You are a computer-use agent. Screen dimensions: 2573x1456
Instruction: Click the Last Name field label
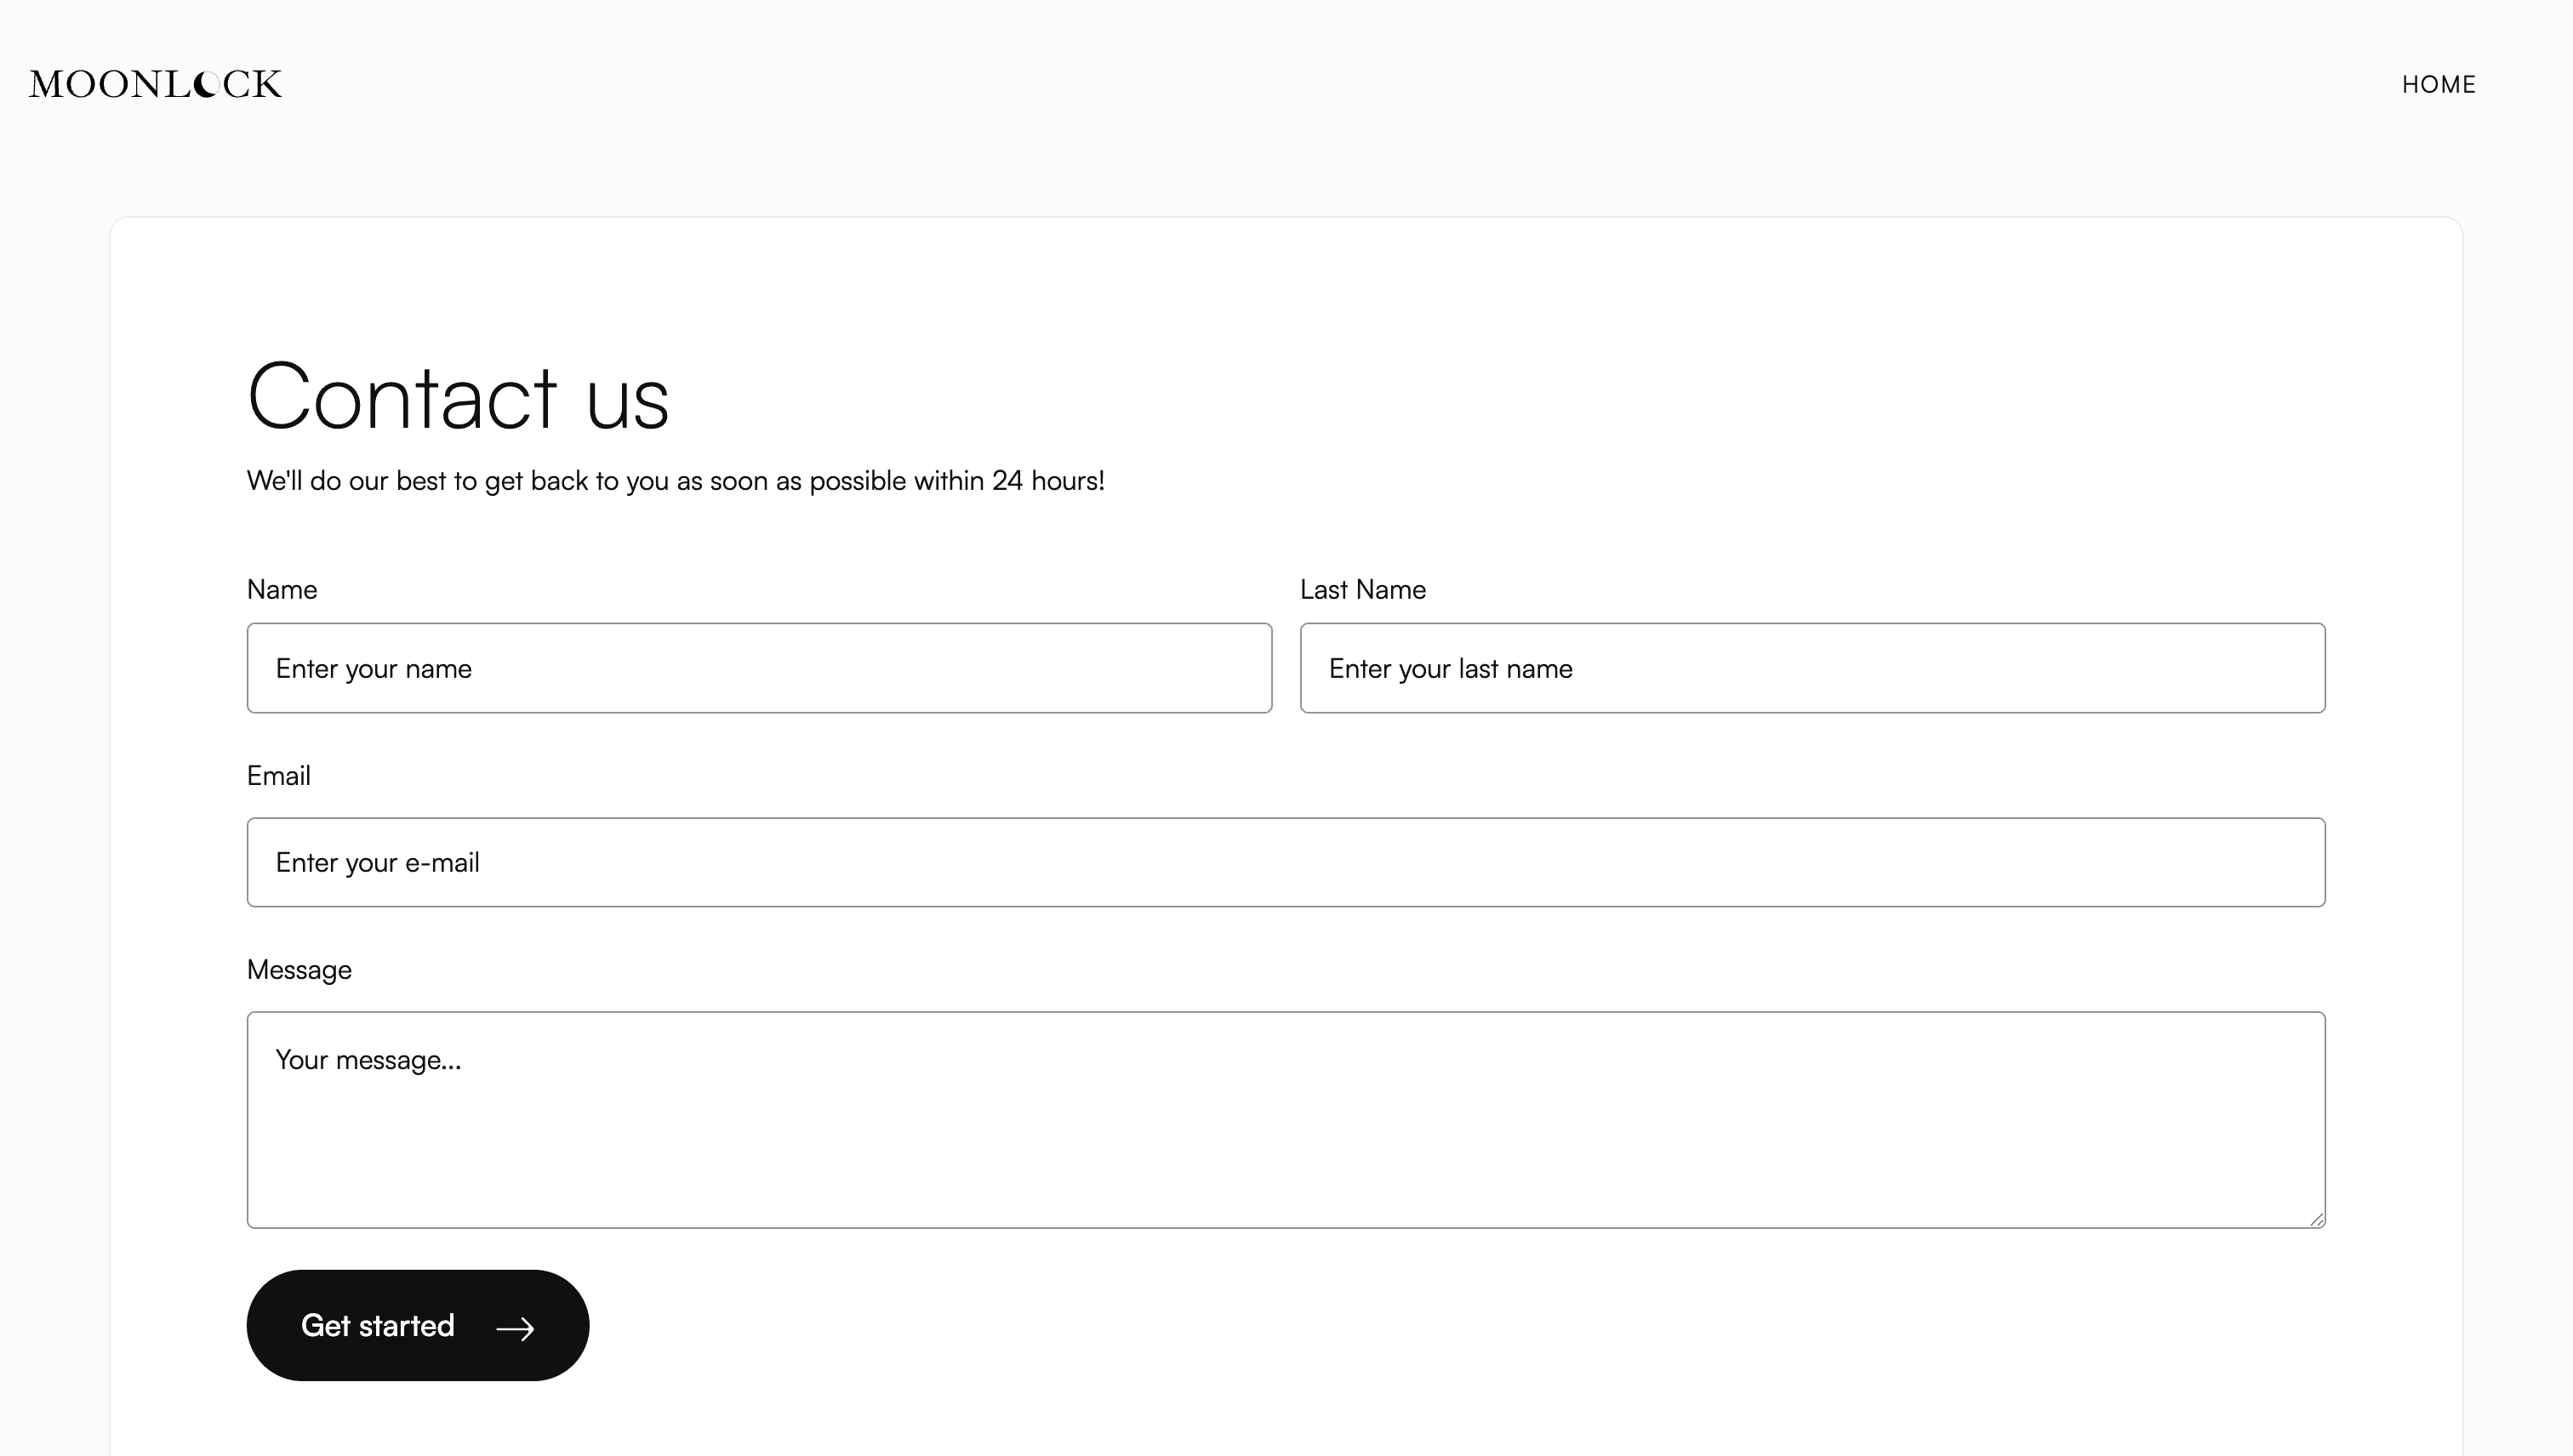pos(1362,590)
